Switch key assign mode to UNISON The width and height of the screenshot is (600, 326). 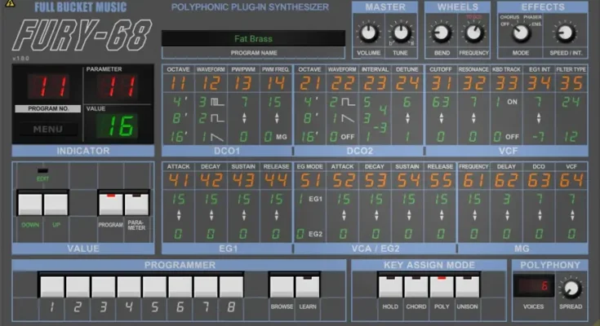(467, 287)
